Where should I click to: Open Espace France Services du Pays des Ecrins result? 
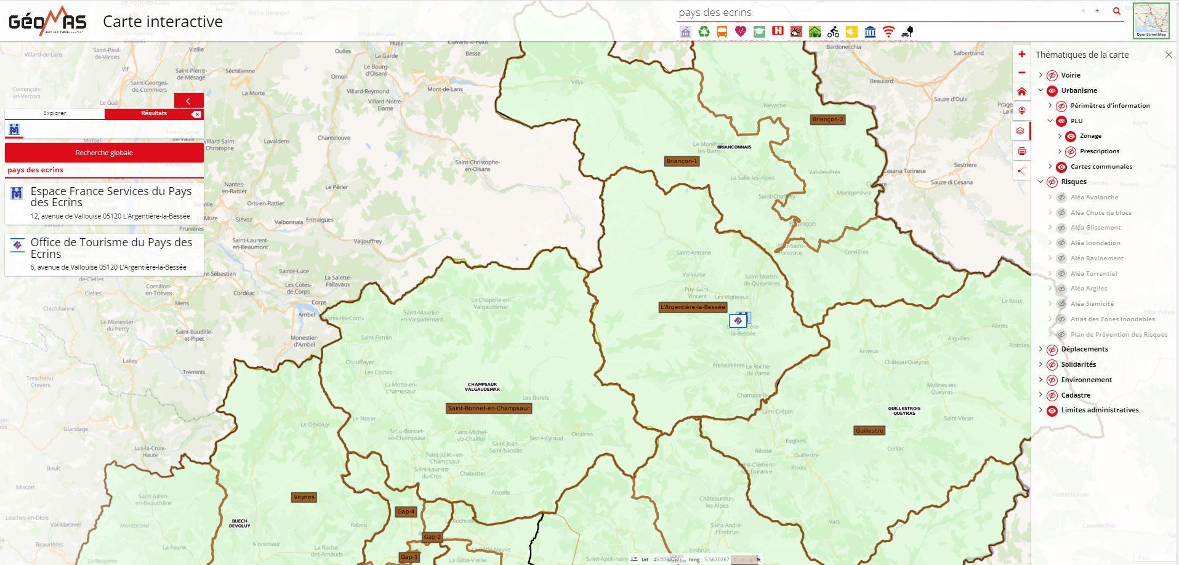click(x=104, y=202)
